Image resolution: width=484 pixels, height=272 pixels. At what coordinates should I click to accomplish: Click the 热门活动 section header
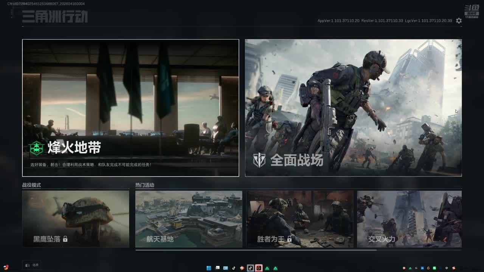pos(145,185)
